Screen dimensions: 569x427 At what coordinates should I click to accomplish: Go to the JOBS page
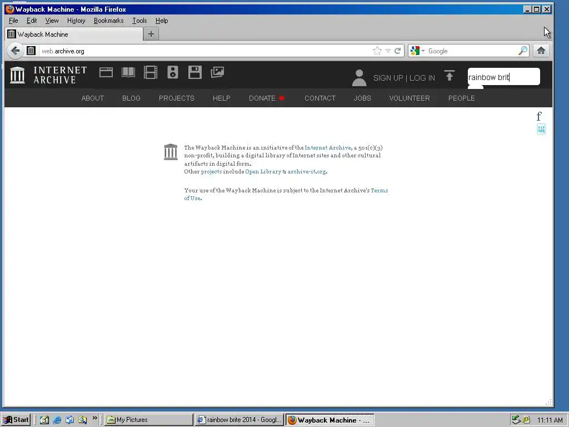click(x=362, y=98)
